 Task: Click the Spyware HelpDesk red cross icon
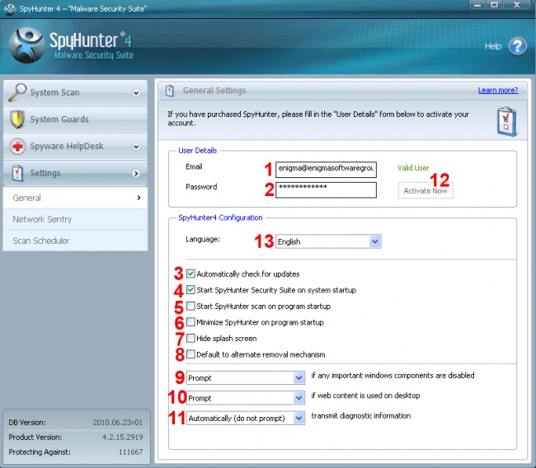pos(17,147)
